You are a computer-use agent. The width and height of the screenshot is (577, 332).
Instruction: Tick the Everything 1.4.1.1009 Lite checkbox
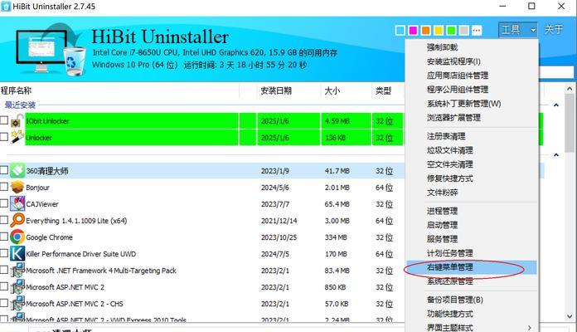pos(4,220)
